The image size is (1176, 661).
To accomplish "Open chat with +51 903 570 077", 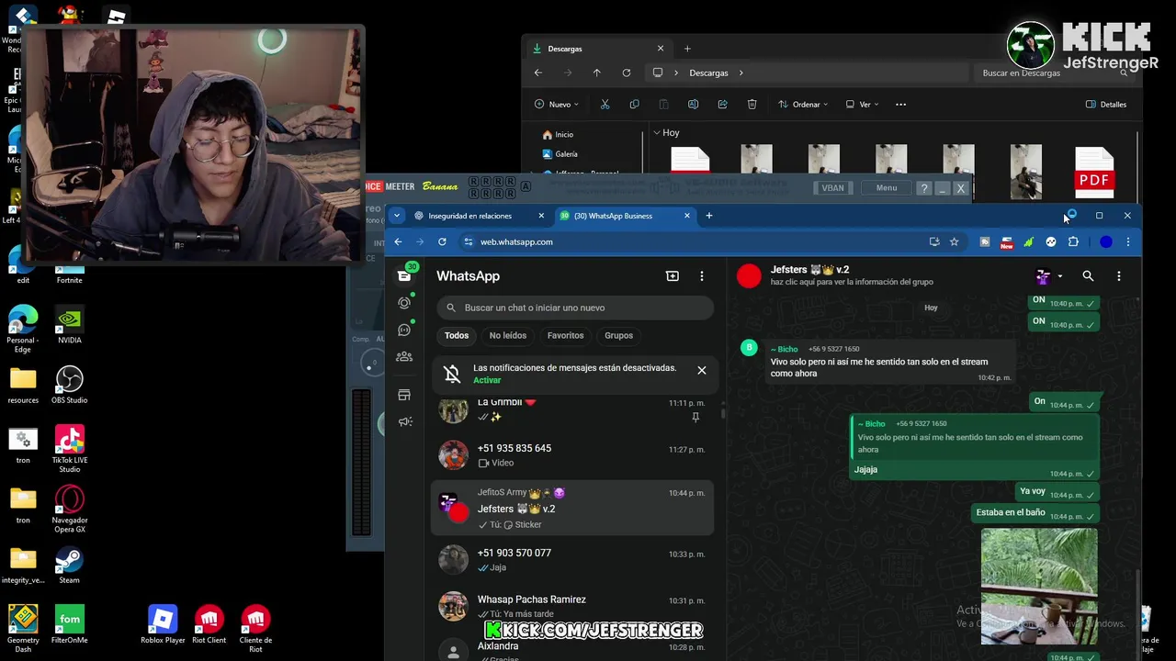I will pos(572,560).
